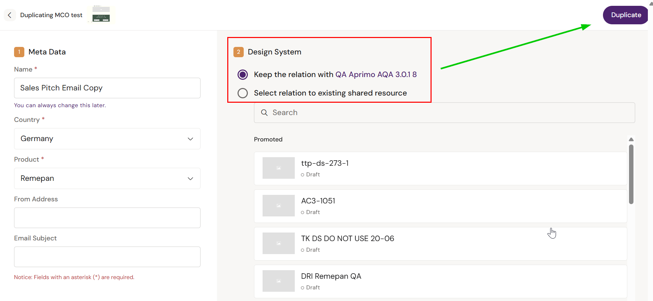Click the TK DS DO NOT USE thumbnail
The height and width of the screenshot is (301, 653).
click(x=278, y=243)
